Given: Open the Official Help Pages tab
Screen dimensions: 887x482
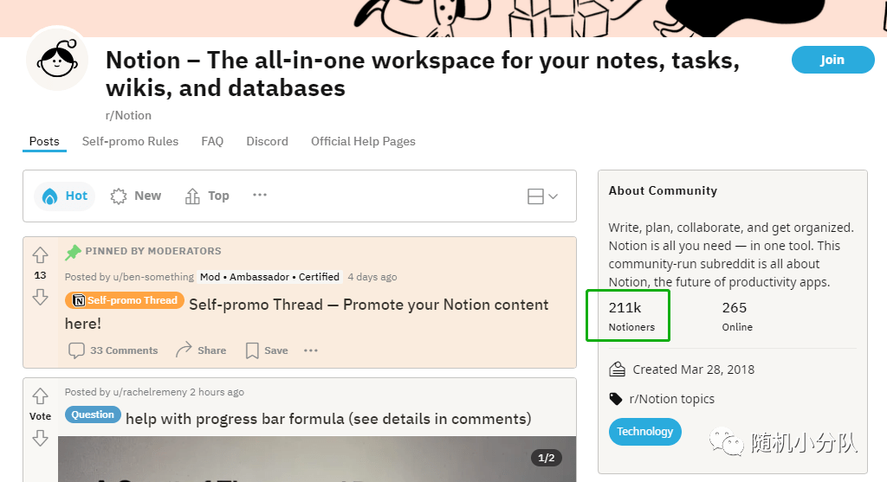Looking at the screenshot, I should [363, 141].
